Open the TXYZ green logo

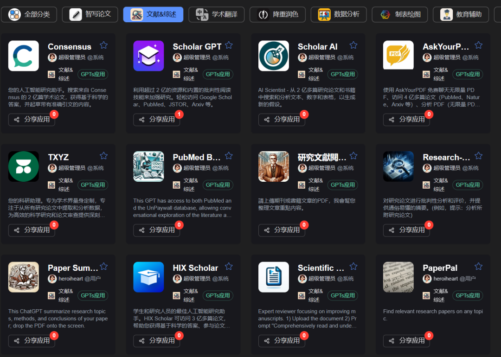click(24, 166)
